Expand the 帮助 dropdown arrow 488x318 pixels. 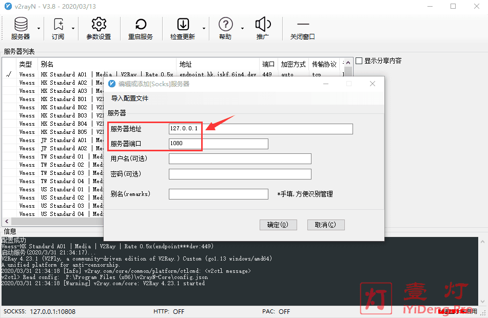point(242,28)
